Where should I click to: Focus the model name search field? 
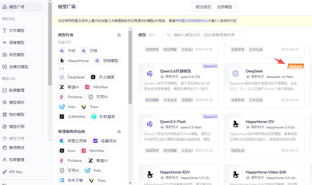coord(204,35)
